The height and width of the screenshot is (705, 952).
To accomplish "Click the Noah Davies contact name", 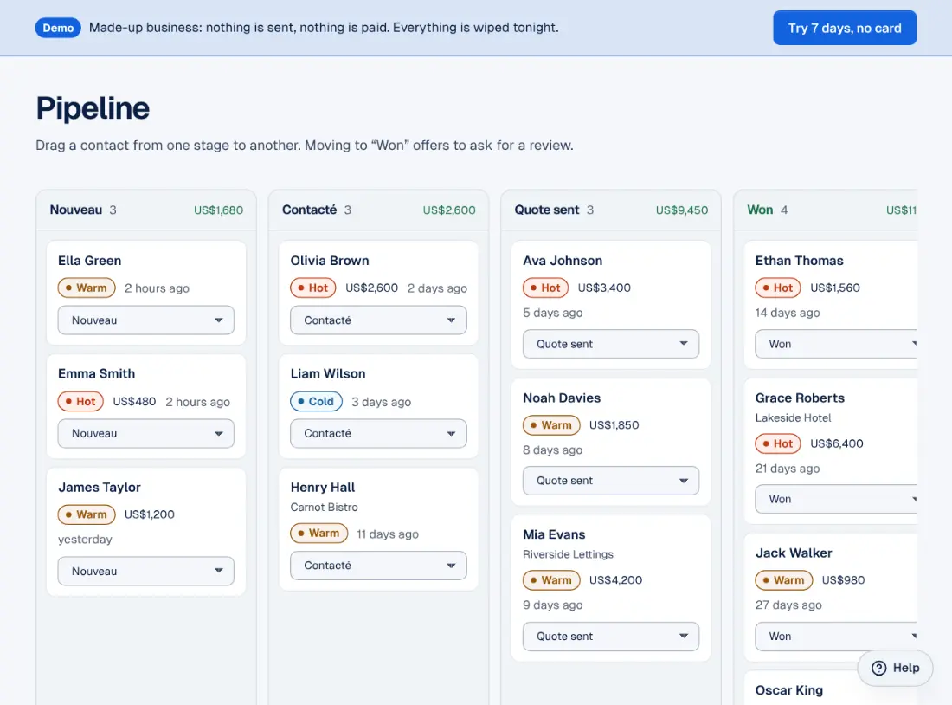I will pos(562,398).
